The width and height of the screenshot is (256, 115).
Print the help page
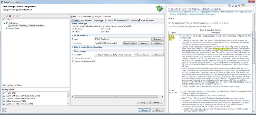pyautogui.click(x=236, y=6)
